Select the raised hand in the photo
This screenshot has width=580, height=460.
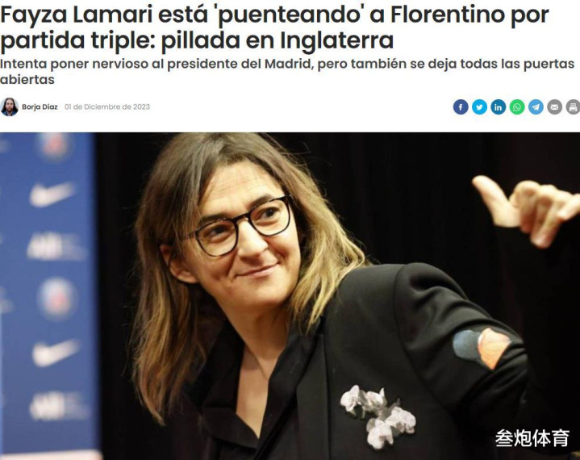(x=527, y=209)
